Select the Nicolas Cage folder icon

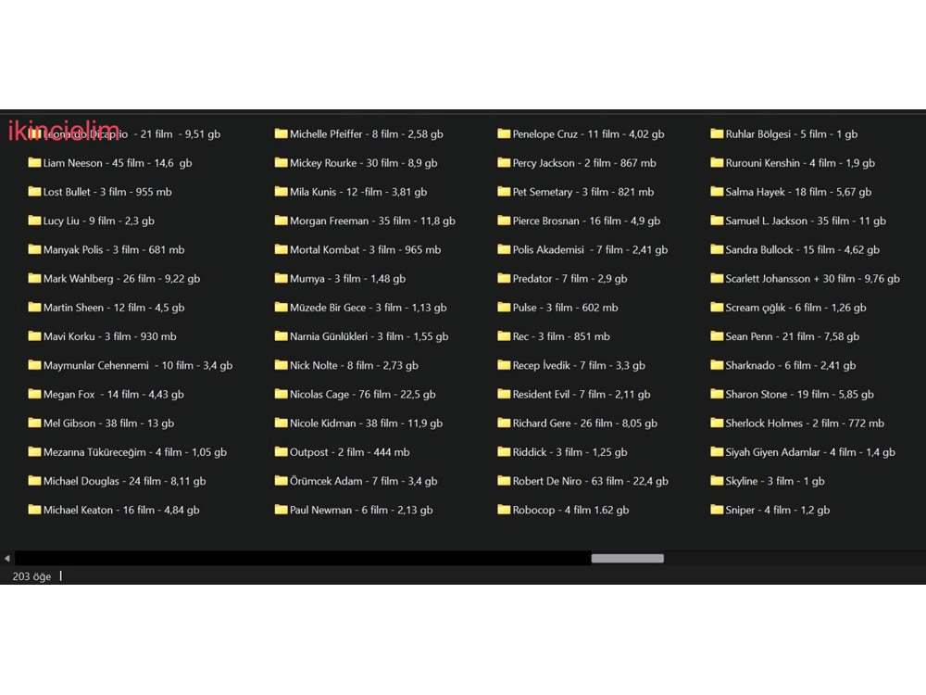tap(282, 395)
